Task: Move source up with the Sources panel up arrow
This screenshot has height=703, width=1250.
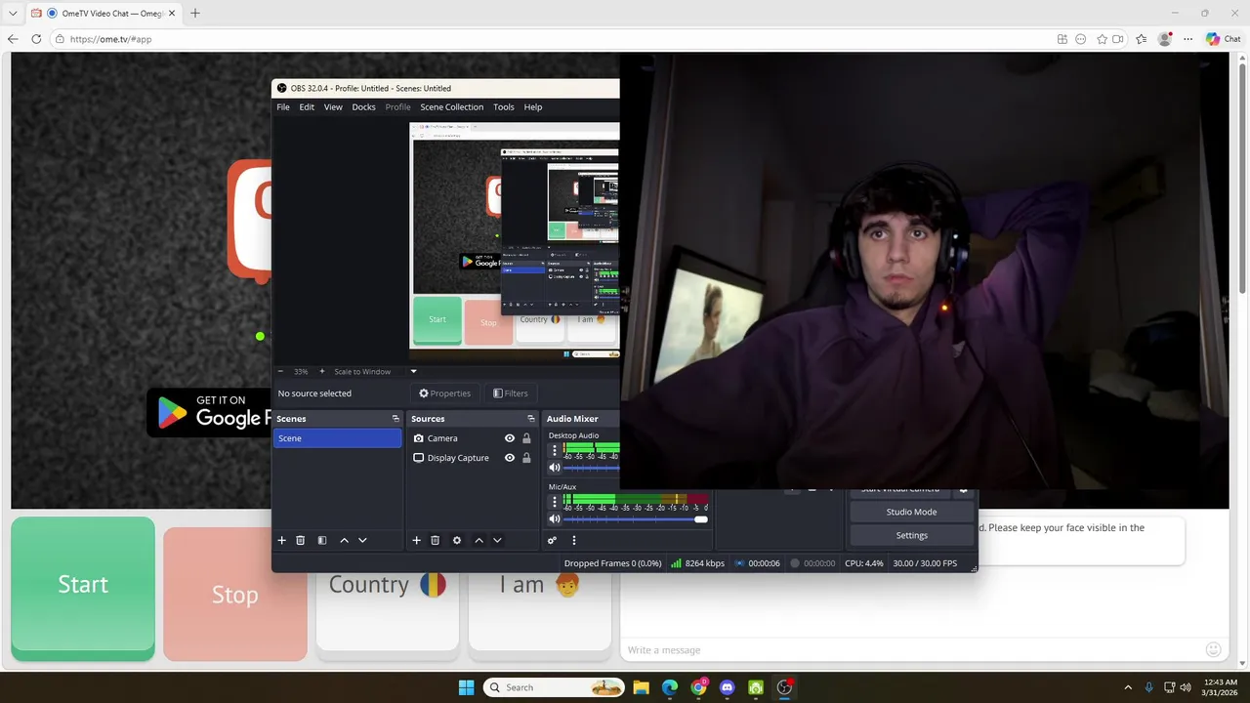Action: 479,540
